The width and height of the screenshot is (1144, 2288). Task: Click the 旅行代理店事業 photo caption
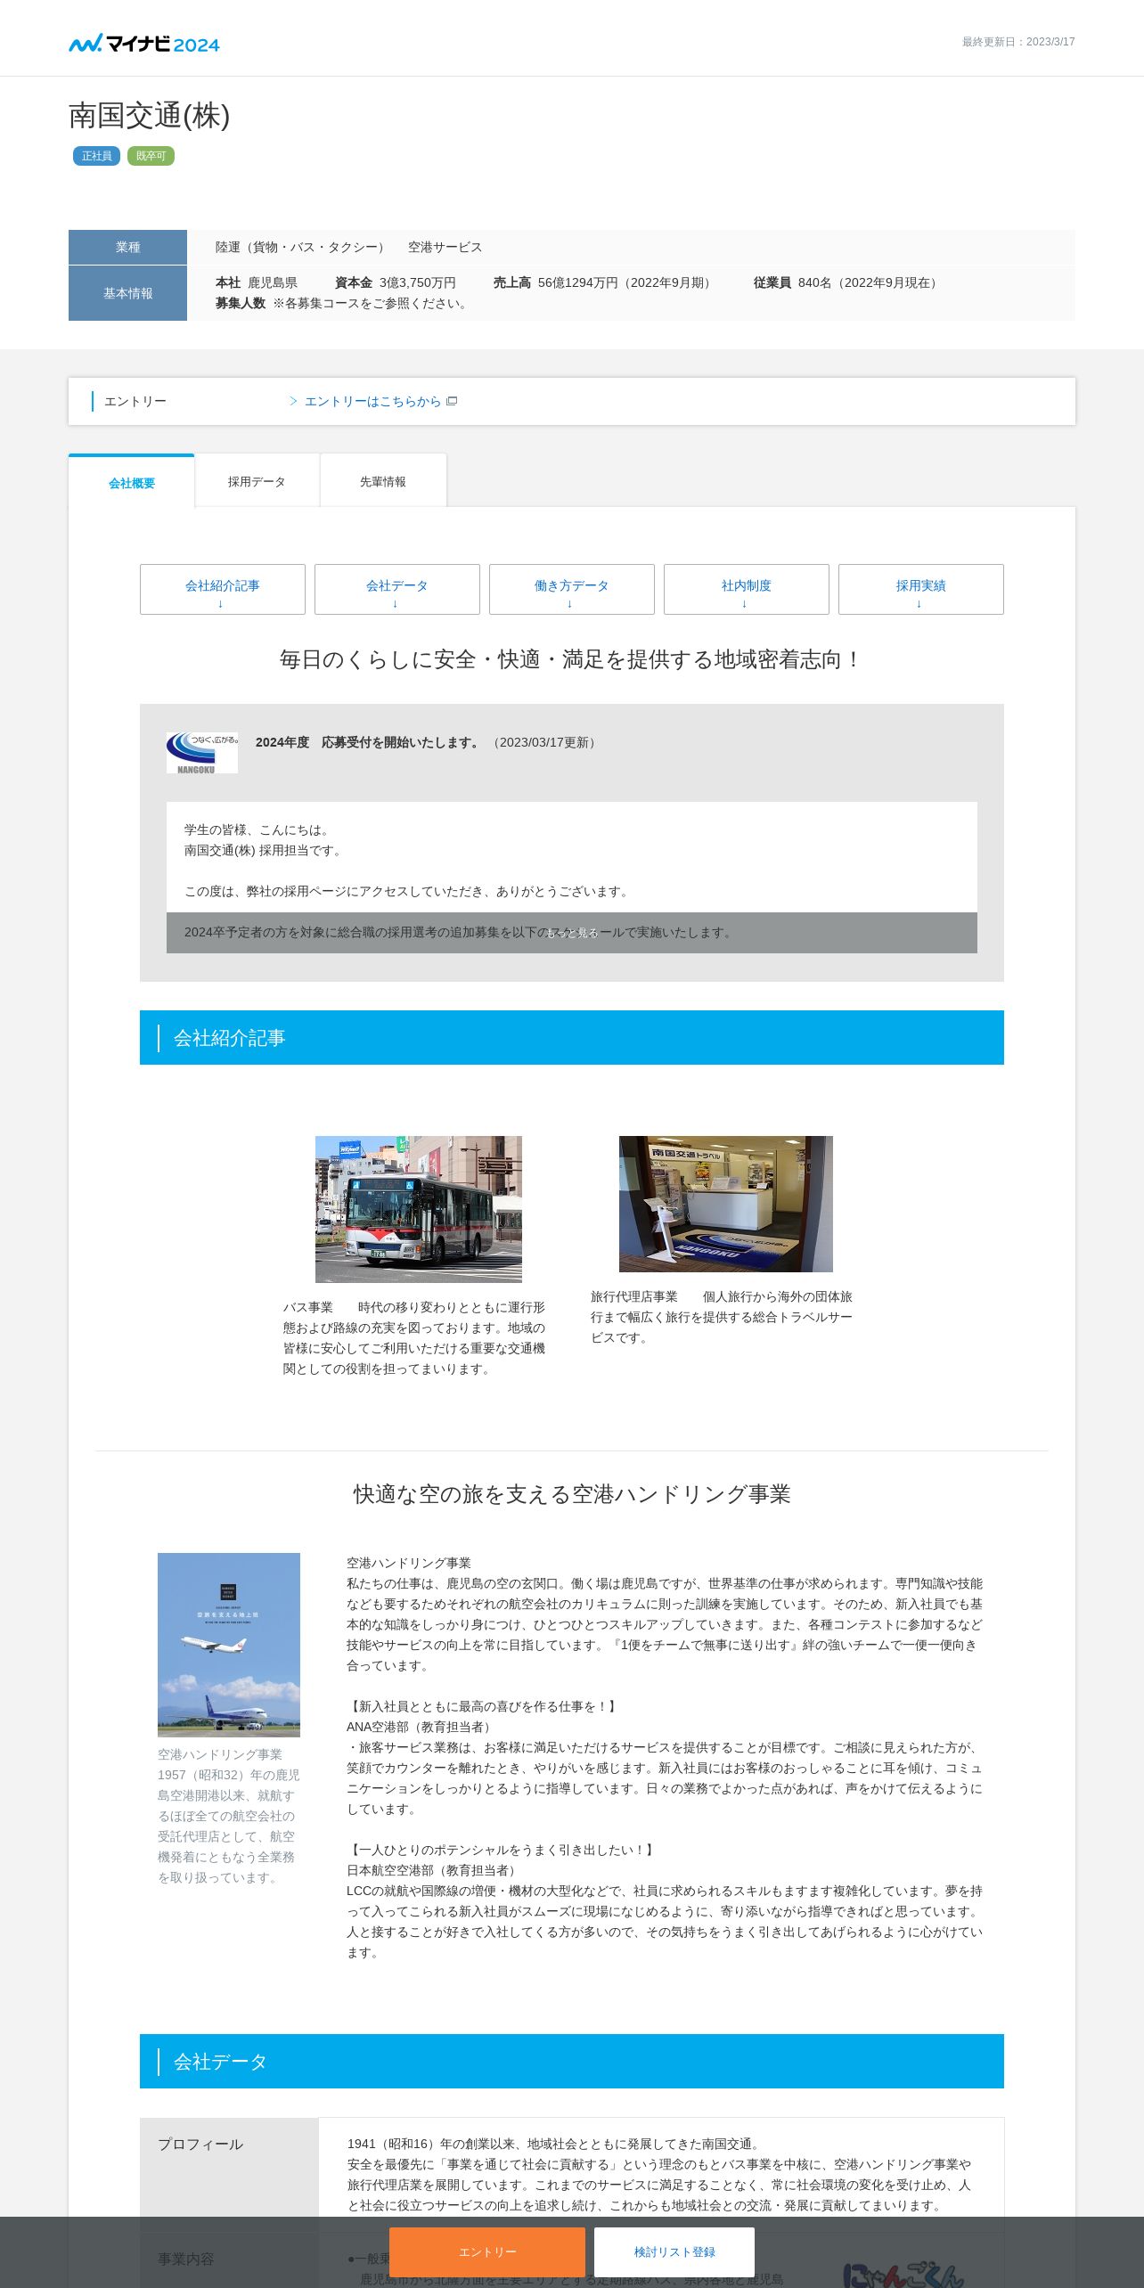point(722,1317)
